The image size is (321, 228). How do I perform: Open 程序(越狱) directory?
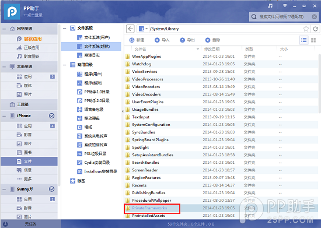point(90,83)
